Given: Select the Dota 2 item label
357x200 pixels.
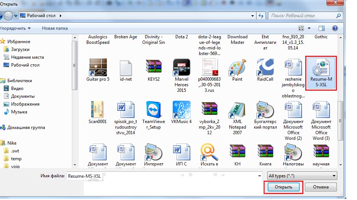Looking at the screenshot, I should [181, 37].
